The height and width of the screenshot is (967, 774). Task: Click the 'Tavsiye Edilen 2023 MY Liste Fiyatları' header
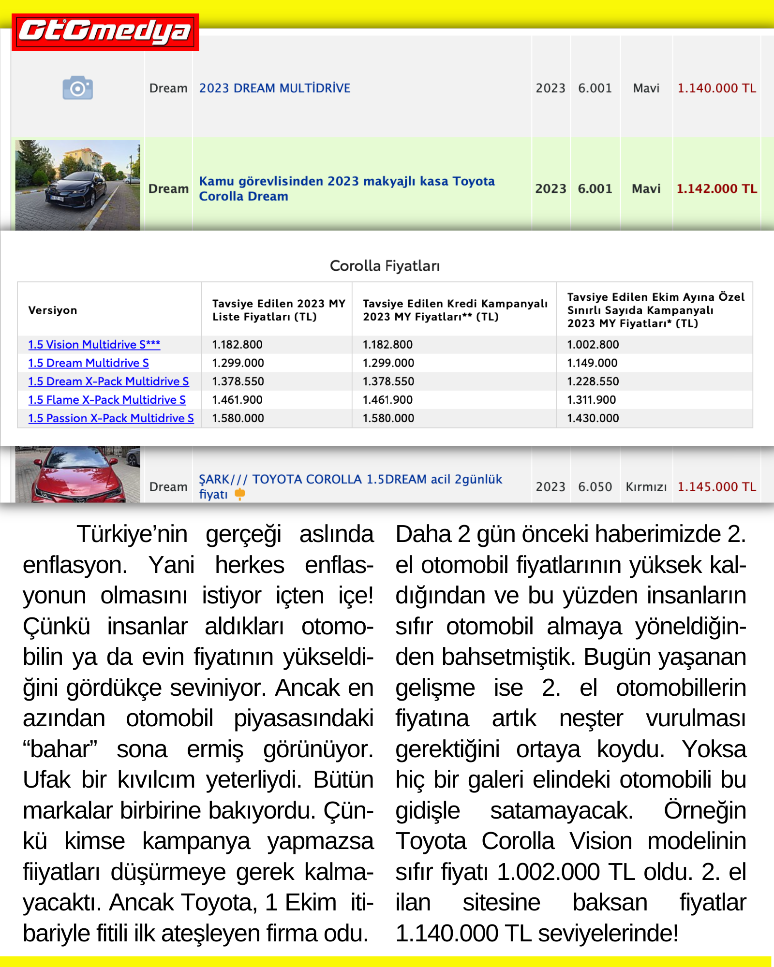[279, 310]
